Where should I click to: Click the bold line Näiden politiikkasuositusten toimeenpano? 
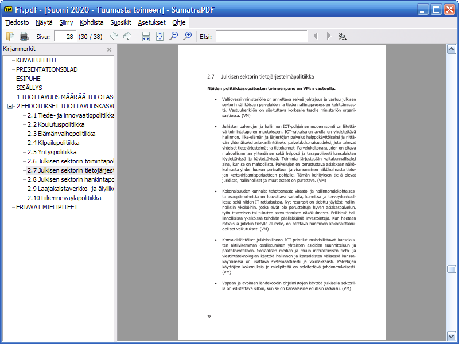pyautogui.click(x=271, y=89)
